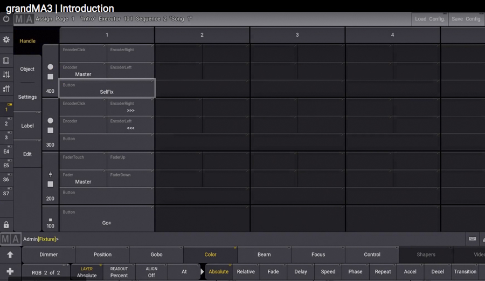Image resolution: width=485 pixels, height=281 pixels.
Task: Click the At button
Action: (184, 272)
